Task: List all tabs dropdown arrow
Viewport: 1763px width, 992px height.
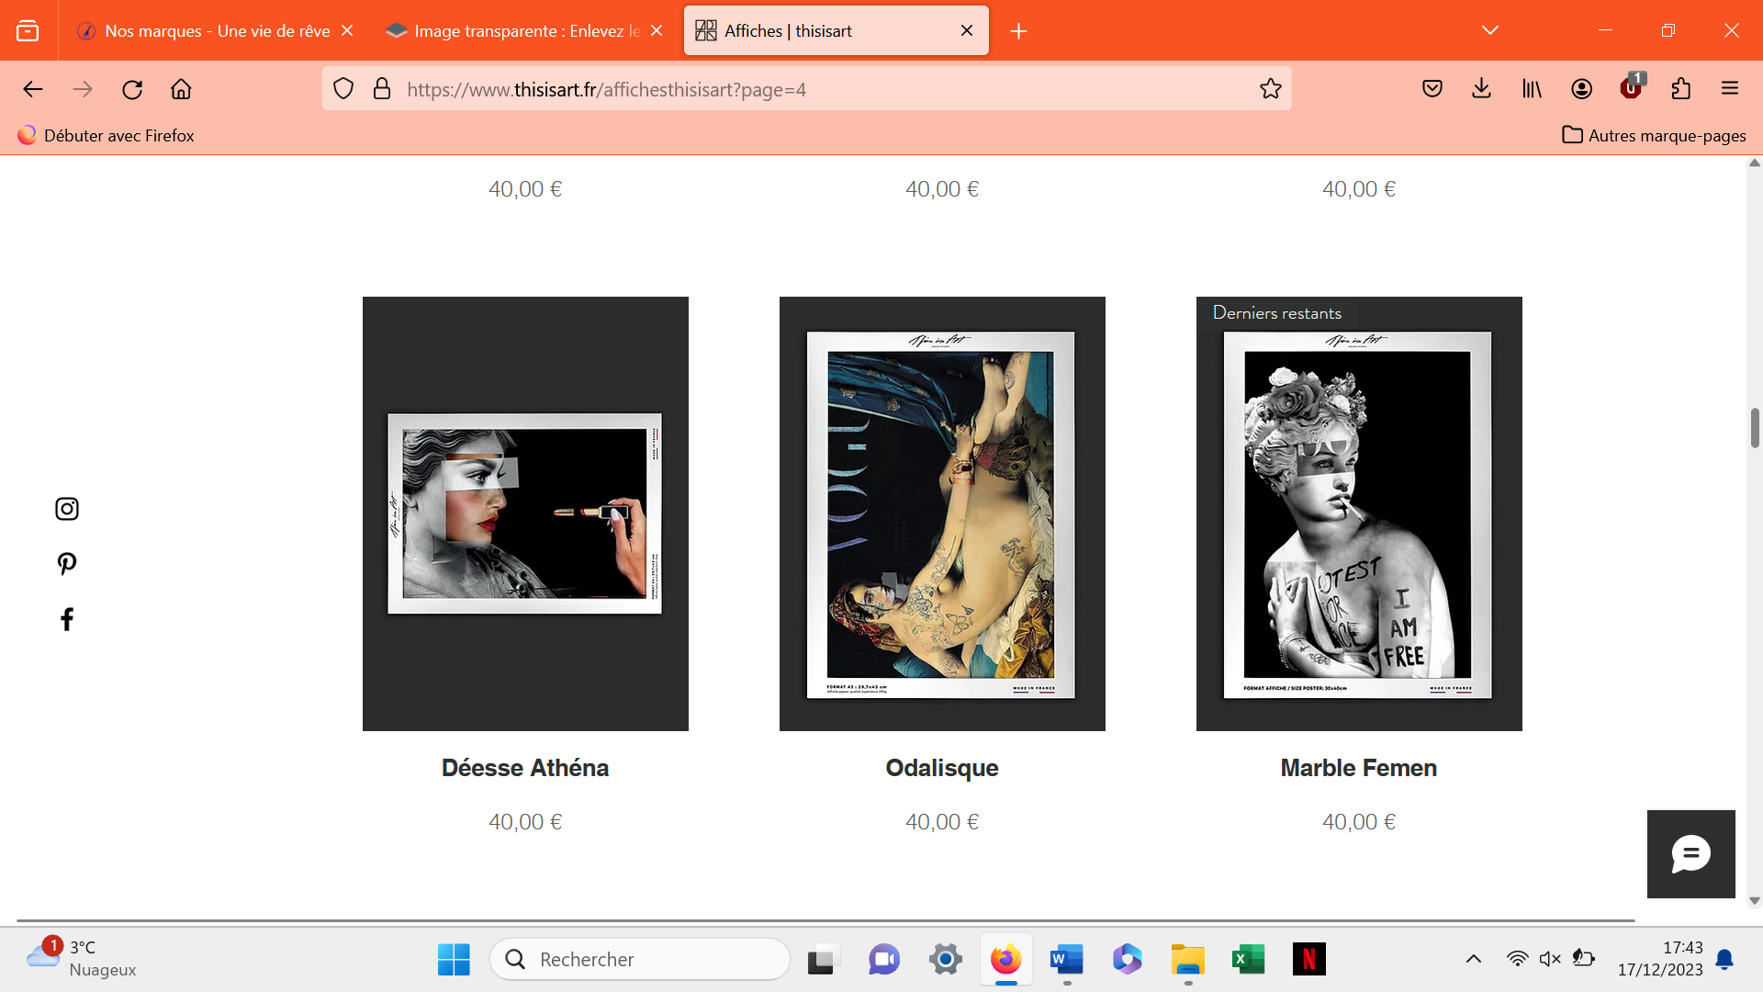Action: click(x=1490, y=30)
